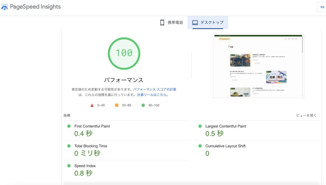Switch to the 携帯電話 tab
Image resolution: width=326 pixels, height=185 pixels.
click(172, 23)
